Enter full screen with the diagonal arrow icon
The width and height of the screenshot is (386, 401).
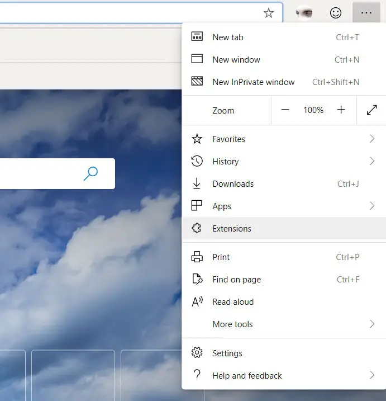(x=371, y=110)
